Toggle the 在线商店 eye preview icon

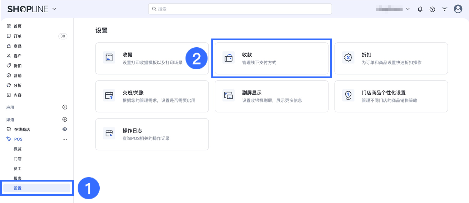click(65, 129)
